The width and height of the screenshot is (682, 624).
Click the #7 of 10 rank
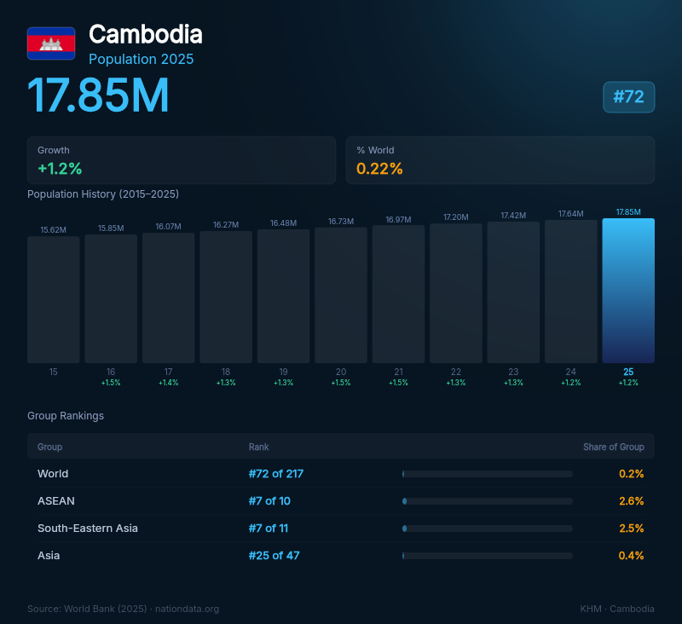click(269, 501)
